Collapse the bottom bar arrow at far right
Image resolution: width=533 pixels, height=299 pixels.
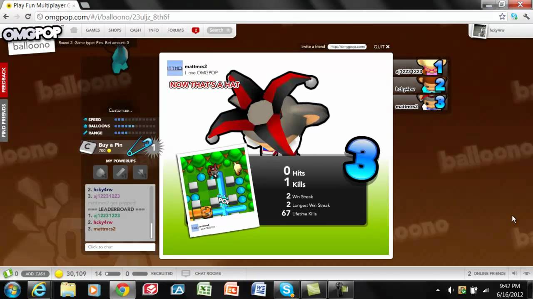click(x=526, y=273)
